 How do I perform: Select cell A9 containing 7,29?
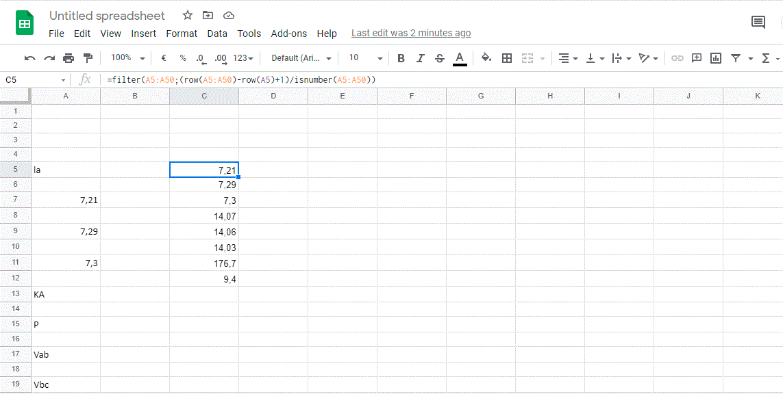click(x=66, y=232)
